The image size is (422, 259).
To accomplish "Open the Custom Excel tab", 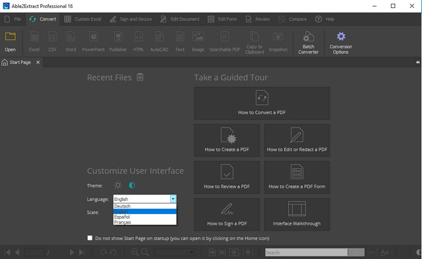I will tap(82, 19).
